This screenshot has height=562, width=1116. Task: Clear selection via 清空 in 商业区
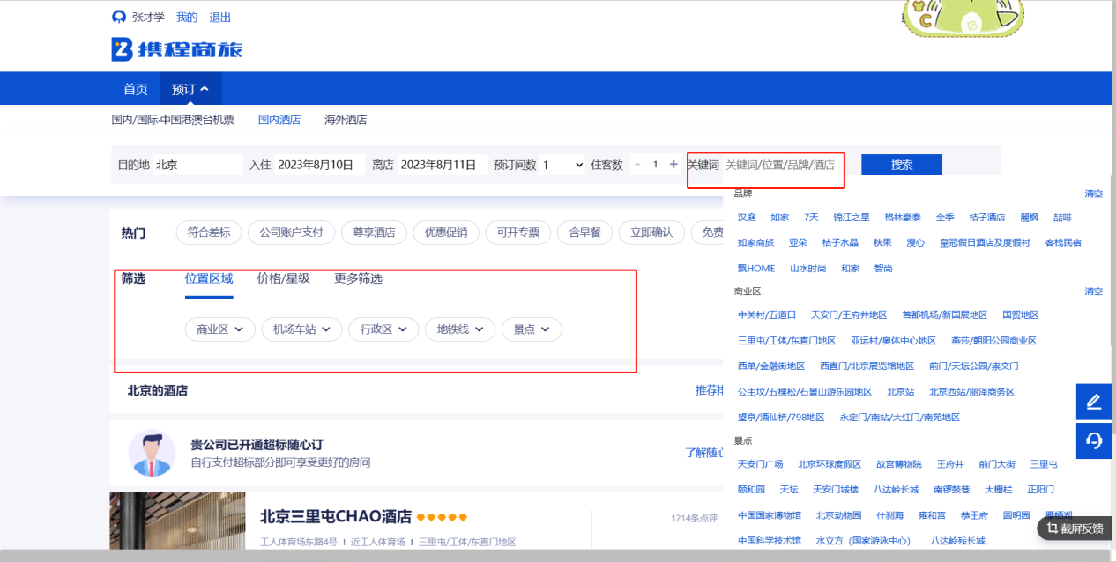click(1094, 291)
